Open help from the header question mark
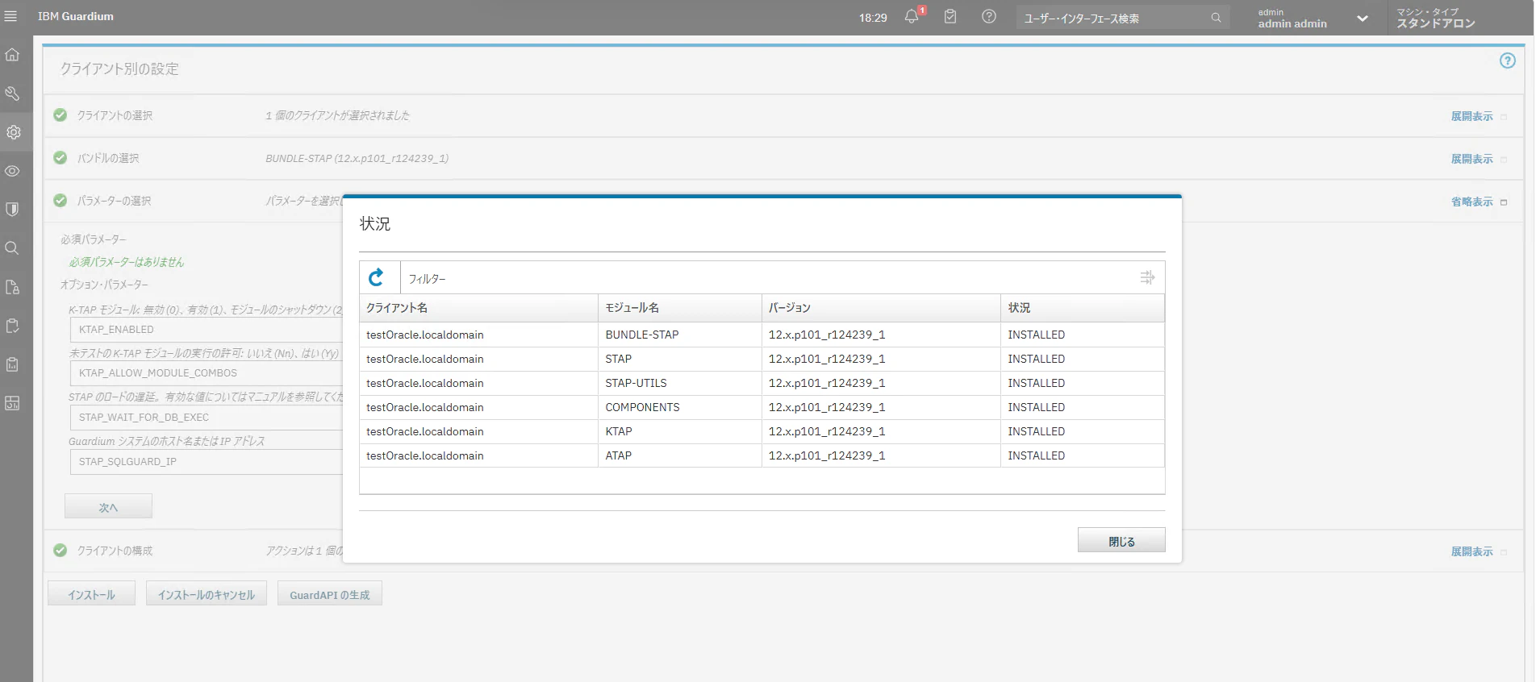 coord(989,16)
